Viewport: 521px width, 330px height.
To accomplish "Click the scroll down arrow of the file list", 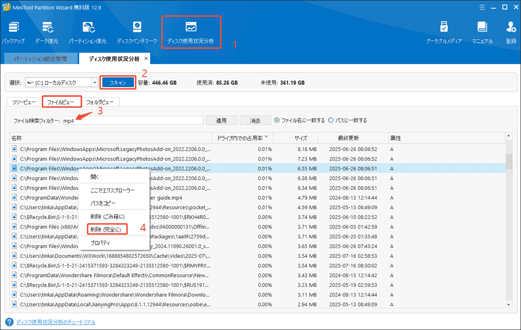I will pos(509,304).
